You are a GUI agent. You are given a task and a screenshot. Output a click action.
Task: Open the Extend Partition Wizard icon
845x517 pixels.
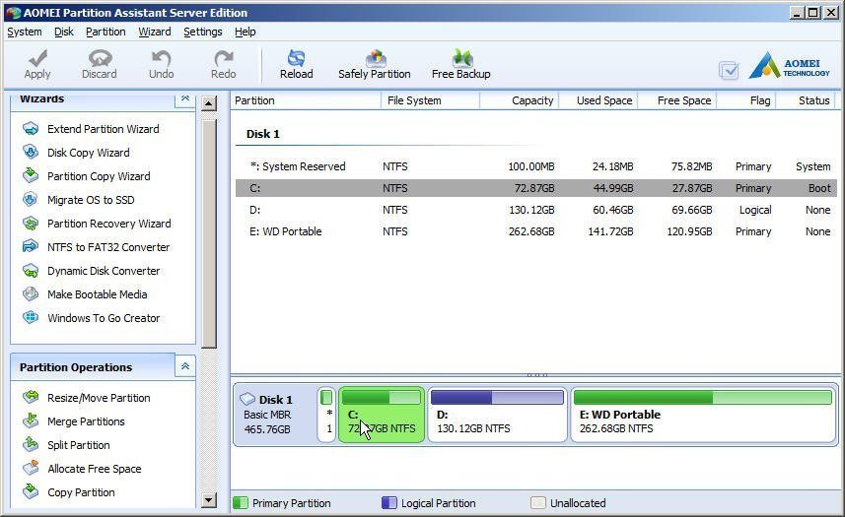[31, 129]
